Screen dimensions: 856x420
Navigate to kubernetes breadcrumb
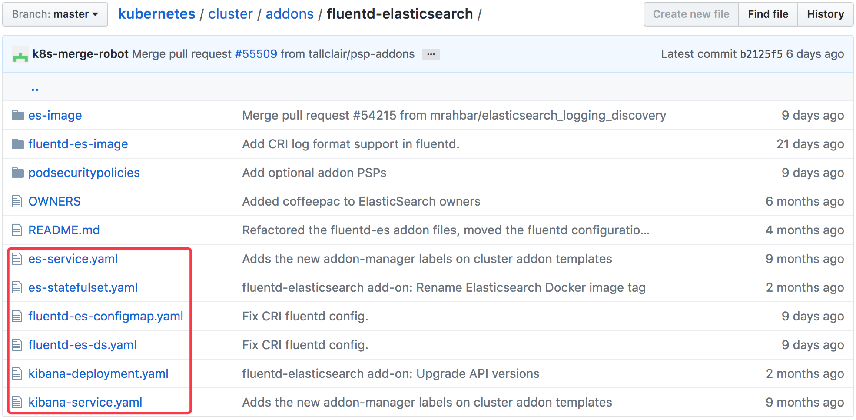pos(156,14)
